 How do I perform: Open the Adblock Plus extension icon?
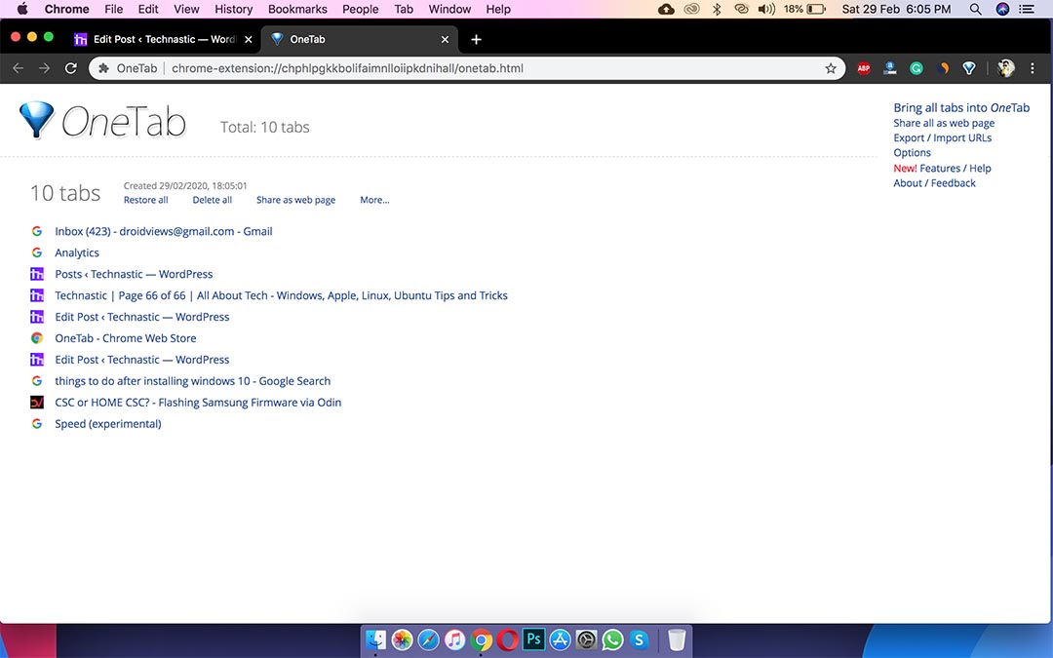point(864,68)
